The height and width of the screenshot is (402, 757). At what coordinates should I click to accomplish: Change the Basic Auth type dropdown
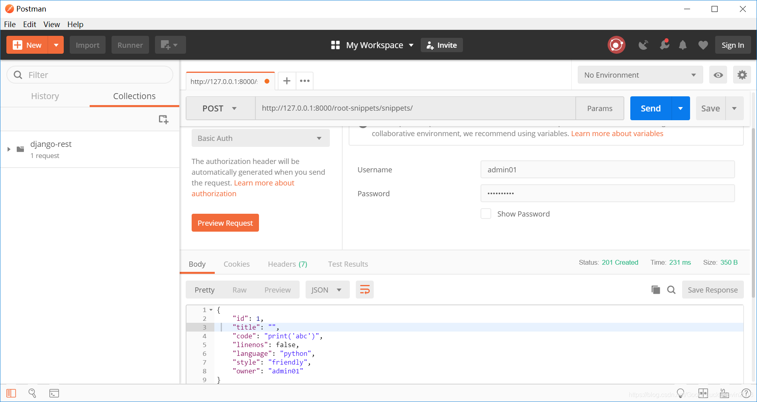pyautogui.click(x=261, y=138)
